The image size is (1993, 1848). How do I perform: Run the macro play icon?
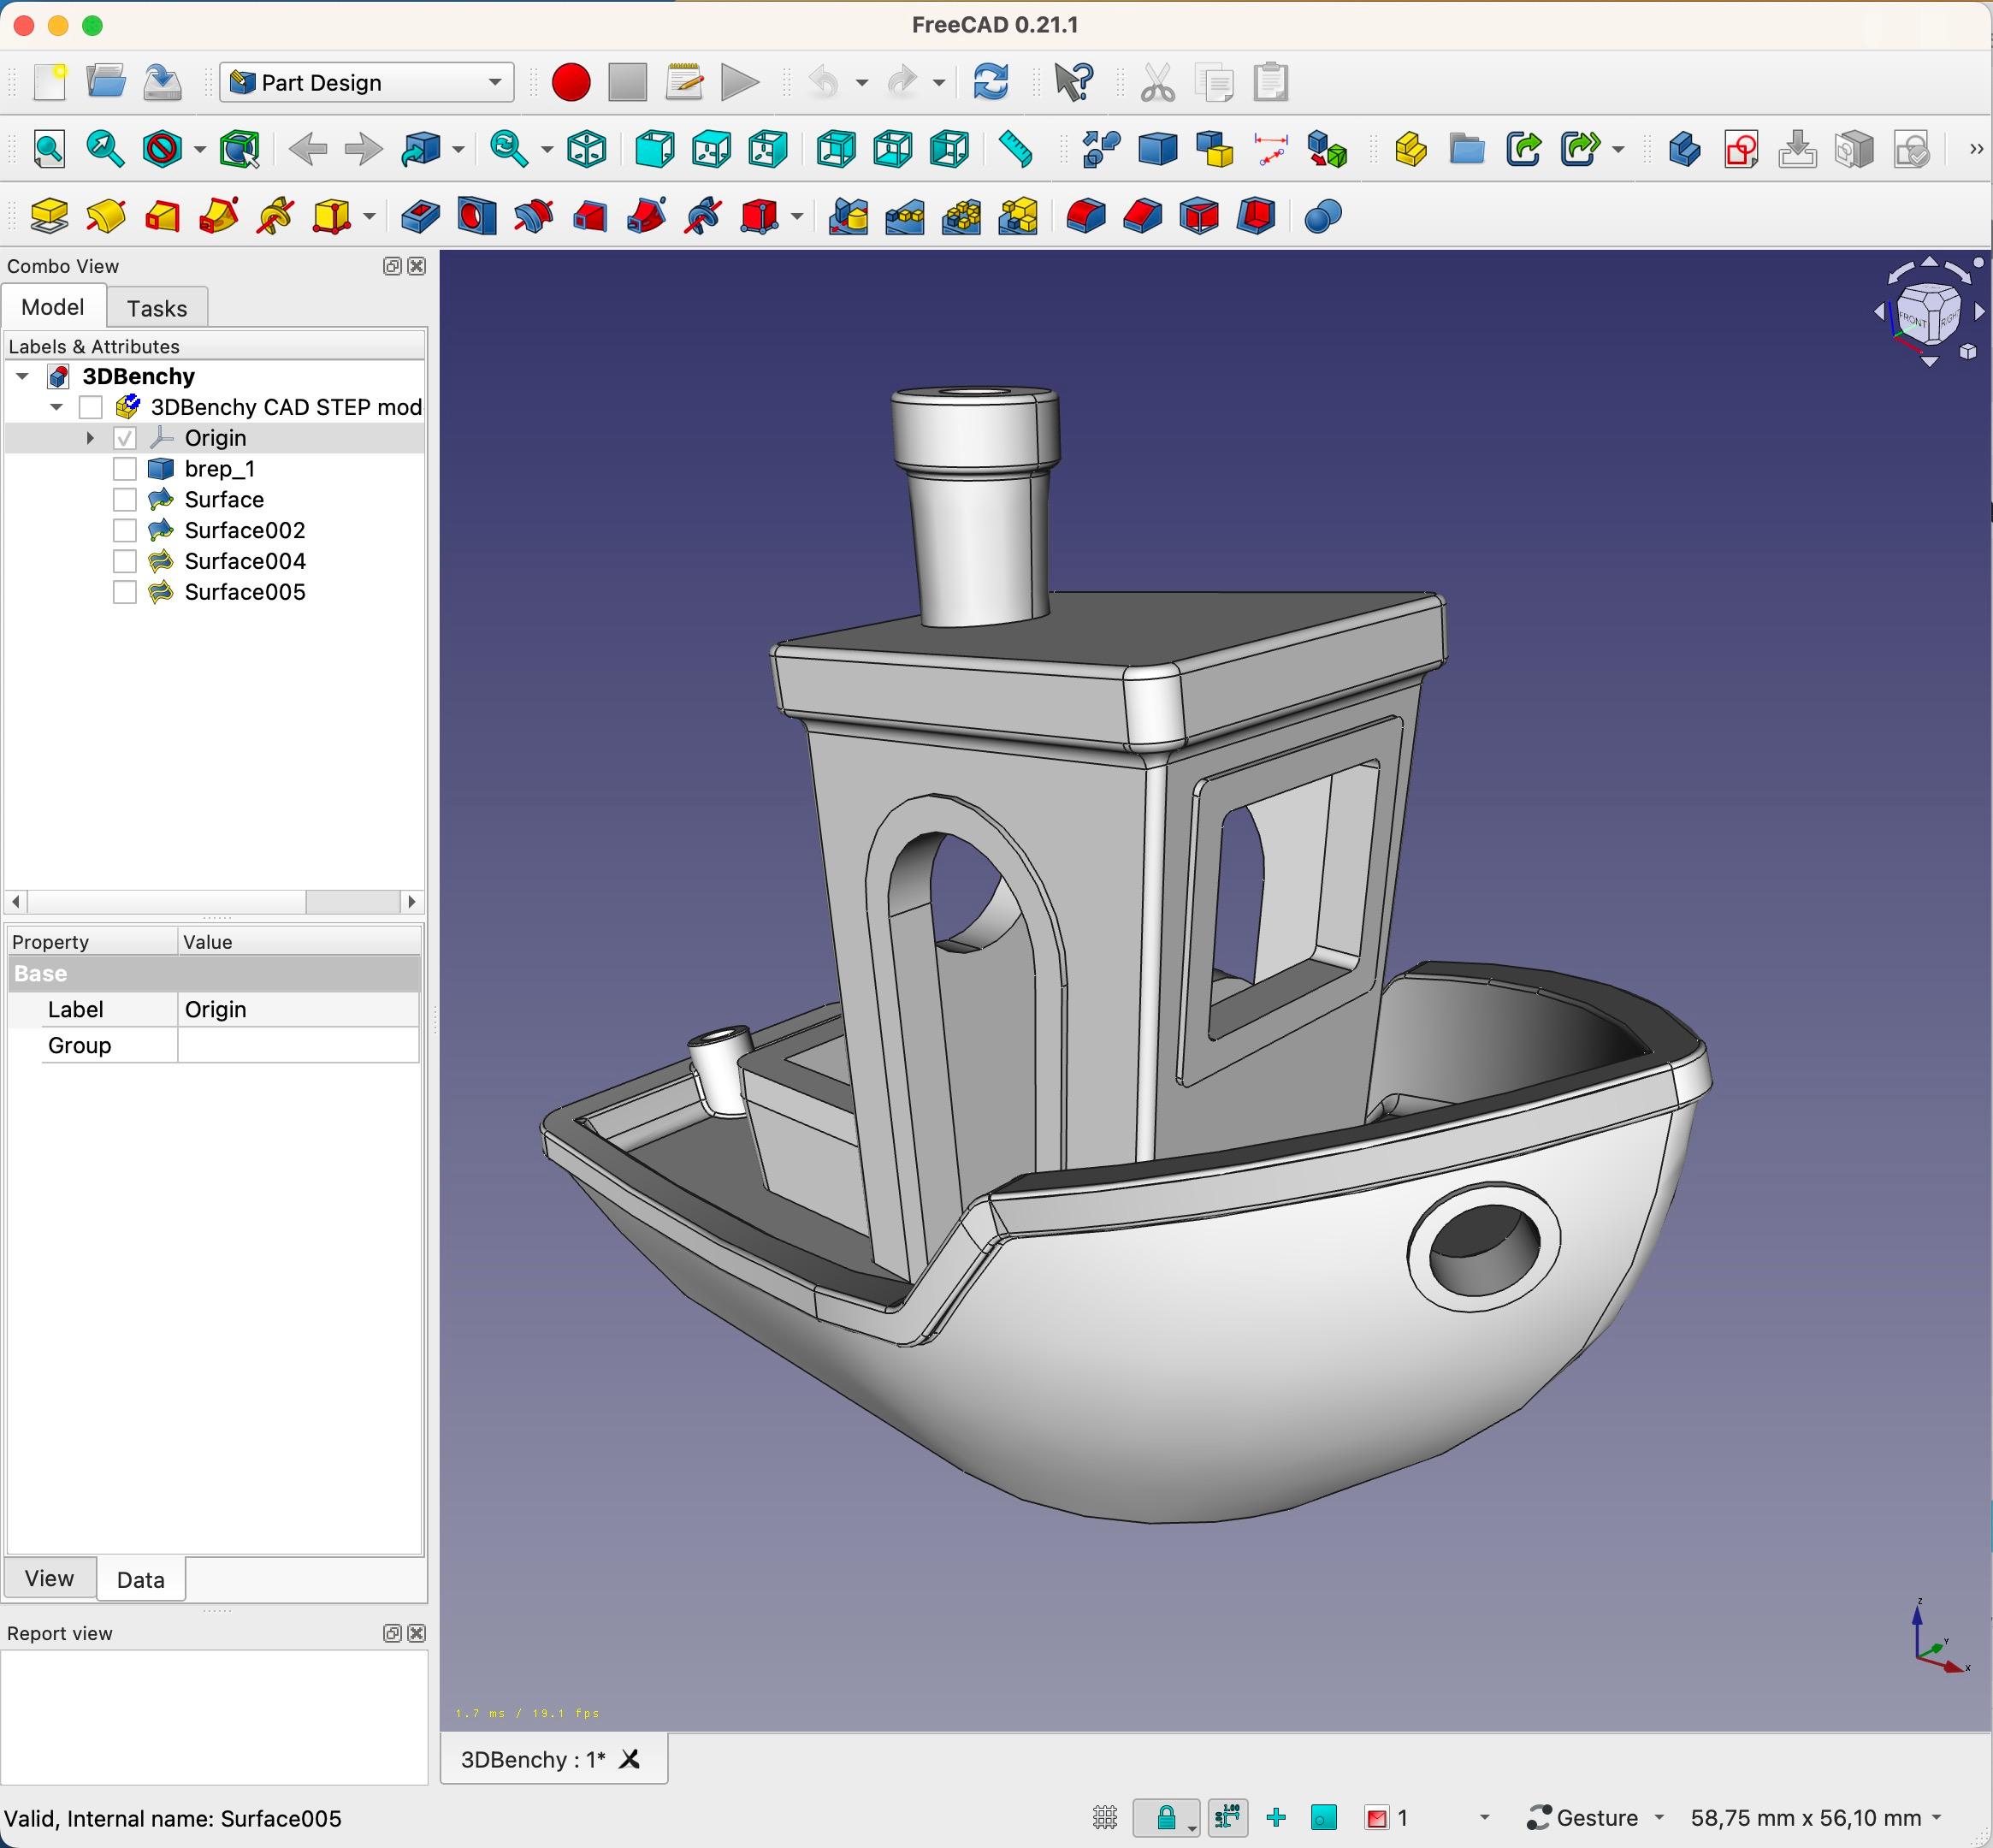[740, 82]
